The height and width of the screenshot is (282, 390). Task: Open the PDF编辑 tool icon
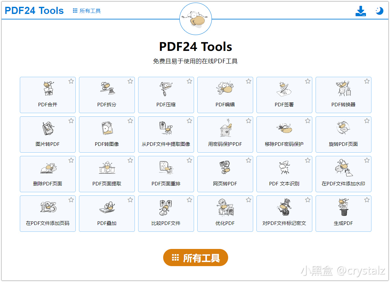point(225,88)
